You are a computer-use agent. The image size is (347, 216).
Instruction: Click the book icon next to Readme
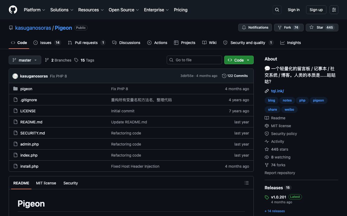point(267,118)
